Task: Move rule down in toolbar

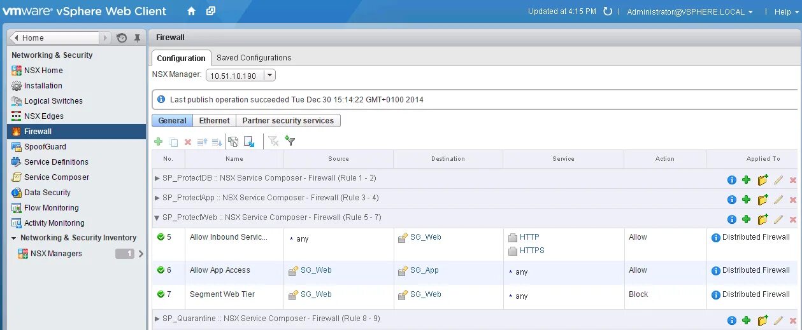Action: 217,142
